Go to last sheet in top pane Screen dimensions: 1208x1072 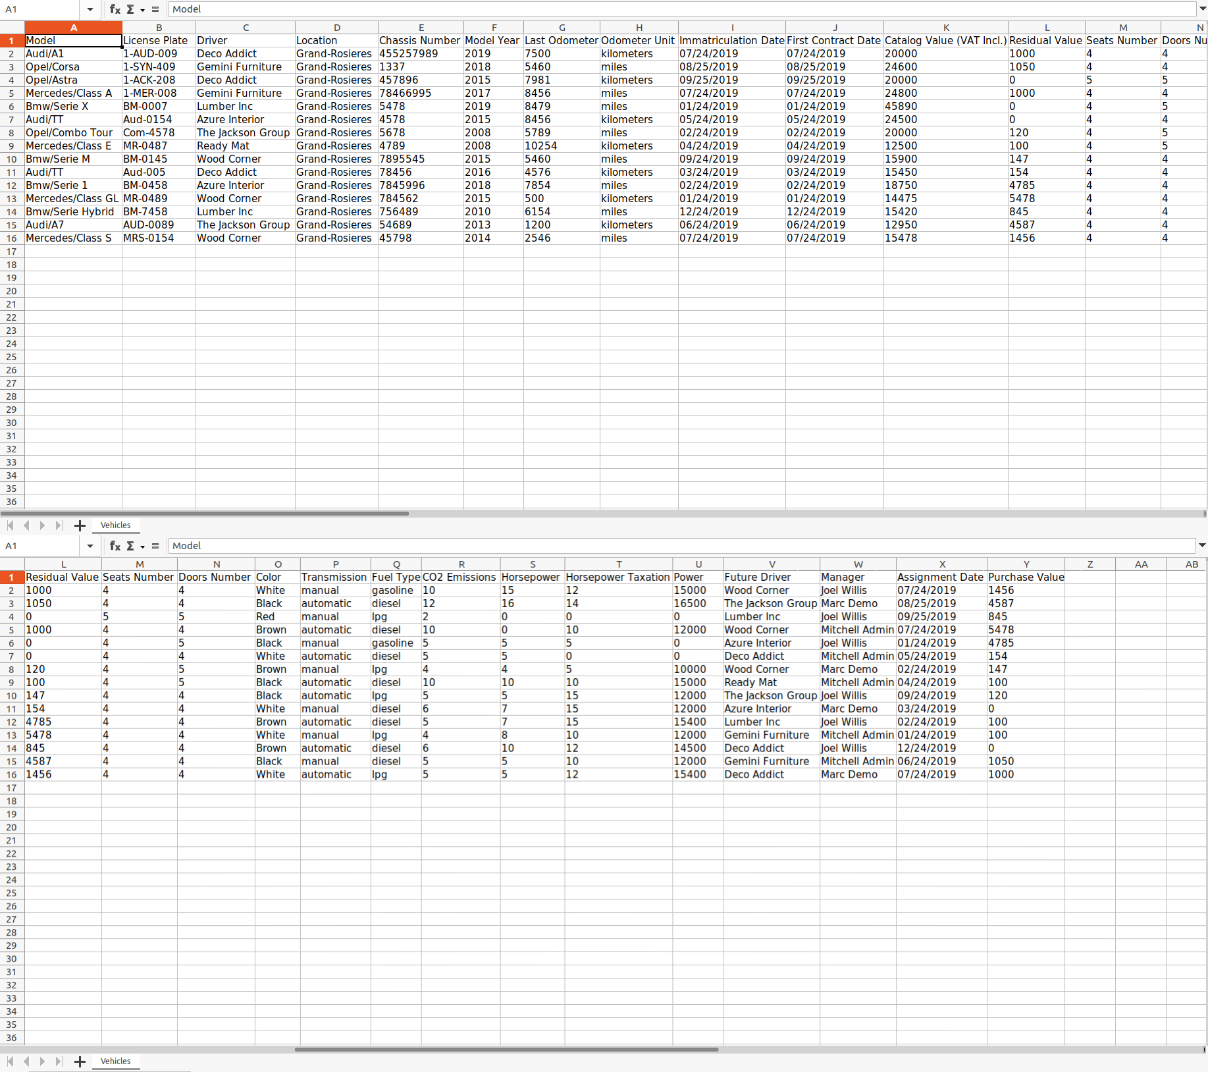[x=58, y=525]
